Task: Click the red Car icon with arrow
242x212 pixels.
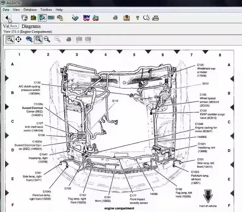Action: click(96, 18)
